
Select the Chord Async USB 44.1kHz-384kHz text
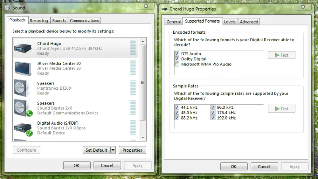(x=70, y=48)
